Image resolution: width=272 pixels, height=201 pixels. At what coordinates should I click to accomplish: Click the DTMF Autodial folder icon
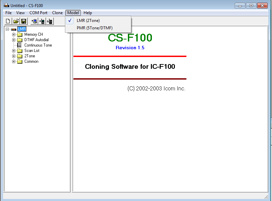20,40
